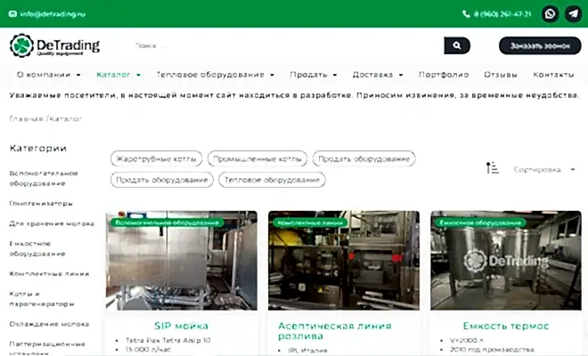The image size is (588, 356).
Task: Select the Продать оборудование tag in the second row
Action: click(x=162, y=180)
